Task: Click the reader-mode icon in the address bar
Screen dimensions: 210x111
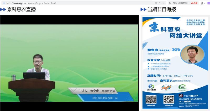Action: point(156,3)
